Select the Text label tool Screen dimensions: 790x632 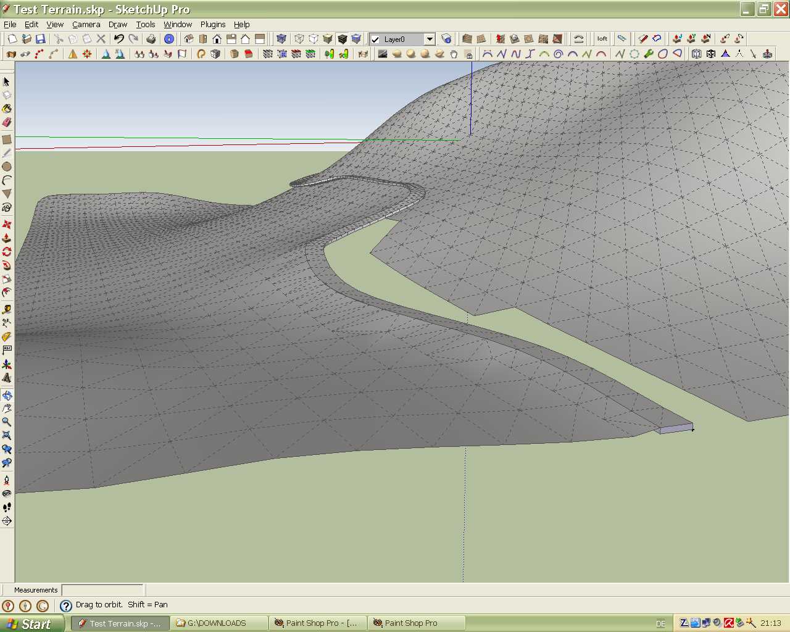click(x=7, y=350)
